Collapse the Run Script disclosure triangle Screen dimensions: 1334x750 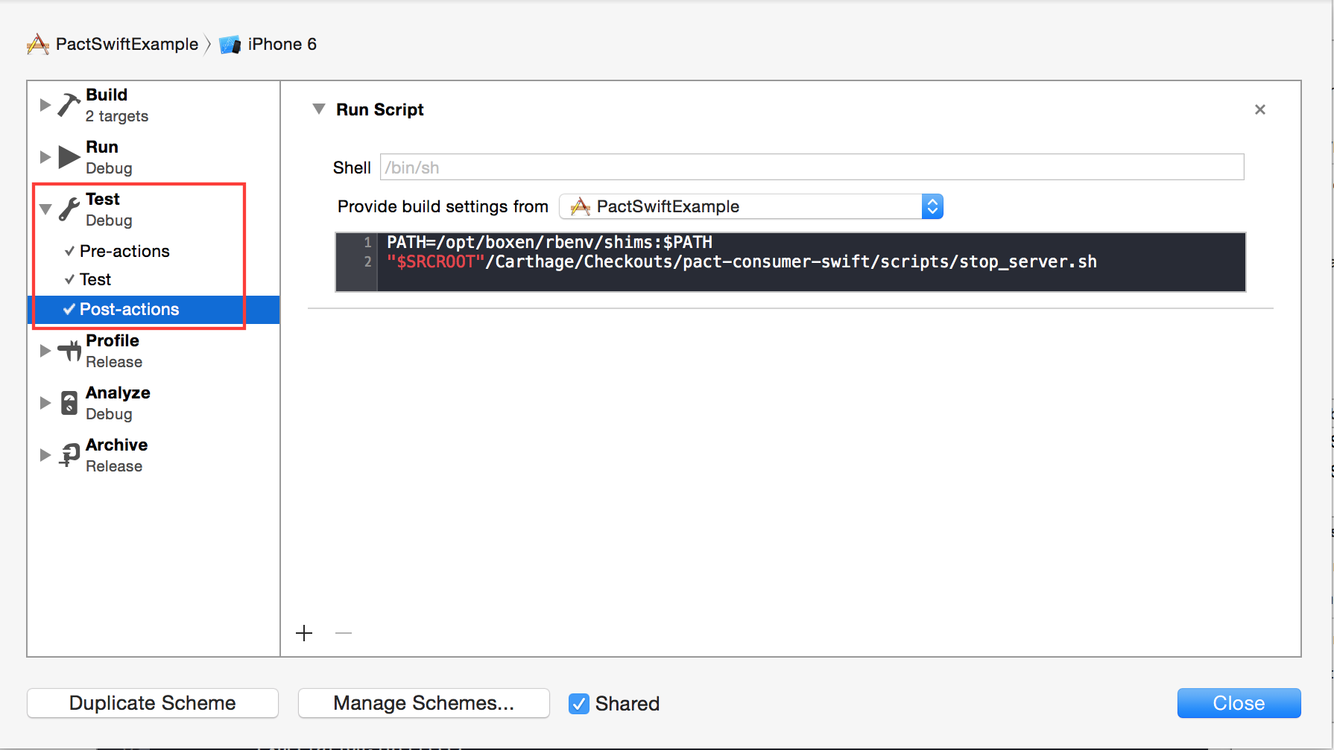pos(319,109)
